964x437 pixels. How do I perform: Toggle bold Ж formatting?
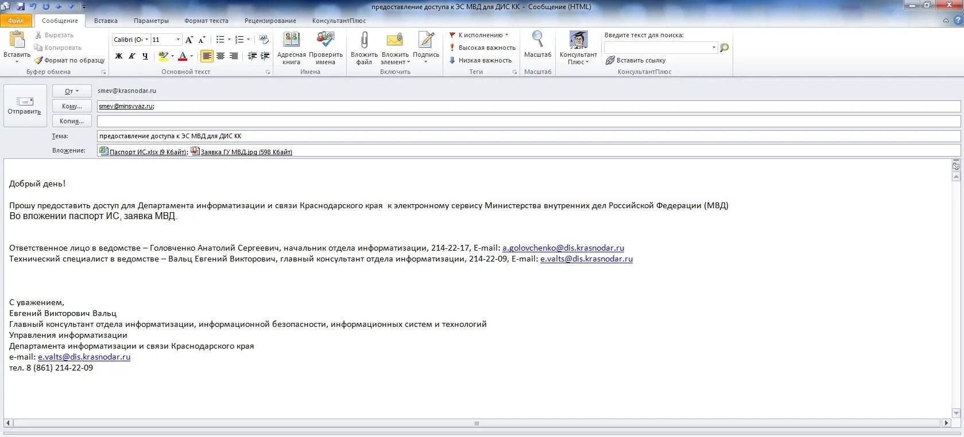pos(119,56)
